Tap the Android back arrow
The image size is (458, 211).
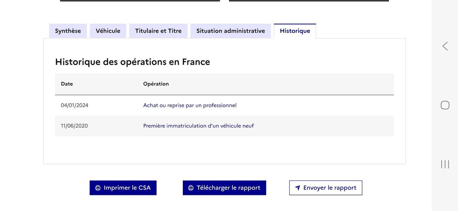tap(445, 46)
